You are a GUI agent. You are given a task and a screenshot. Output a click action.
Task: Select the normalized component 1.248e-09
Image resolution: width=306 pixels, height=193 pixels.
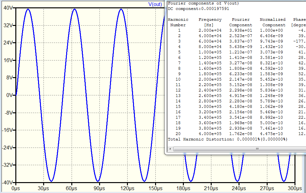[271, 96]
